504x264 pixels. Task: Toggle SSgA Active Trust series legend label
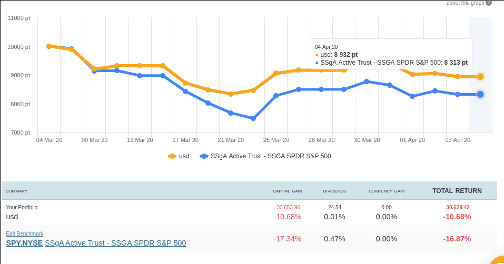(271, 156)
